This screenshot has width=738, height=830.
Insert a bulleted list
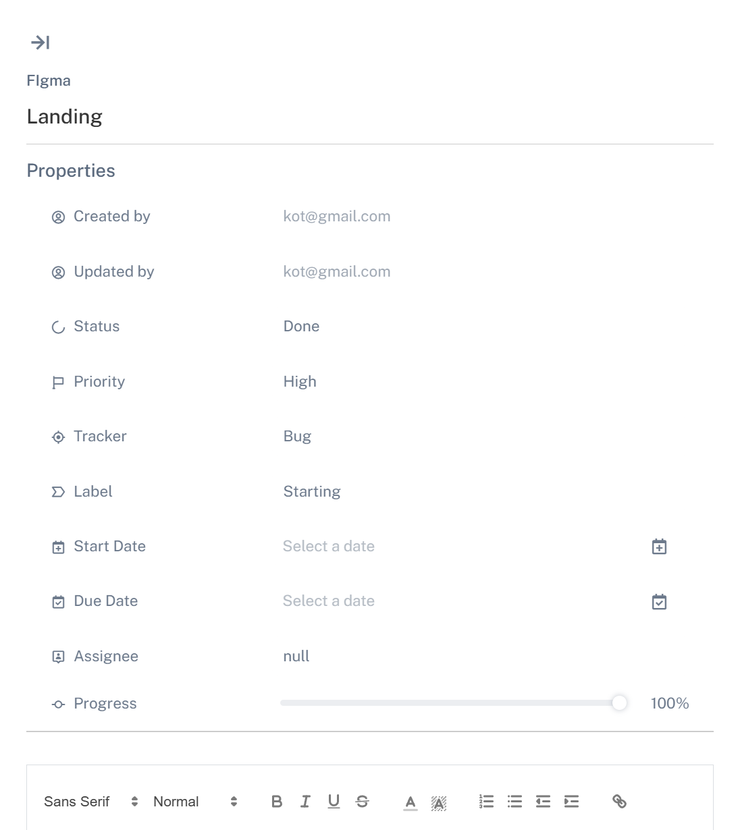[x=515, y=801]
